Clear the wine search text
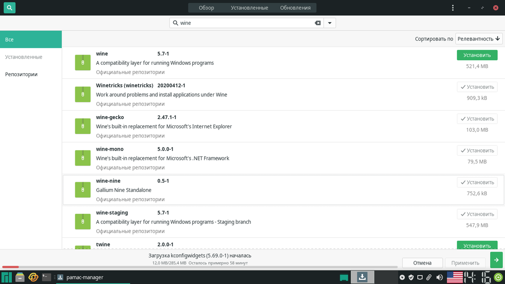 coord(318,23)
